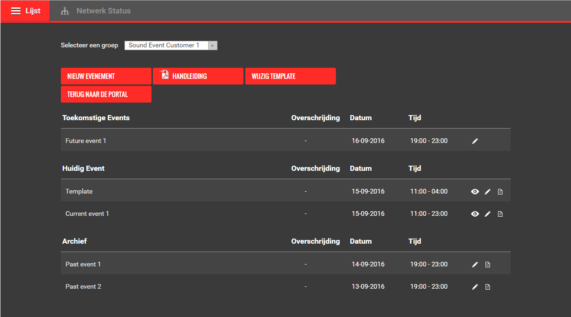Click the eye icon for Current event 1

pos(475,214)
